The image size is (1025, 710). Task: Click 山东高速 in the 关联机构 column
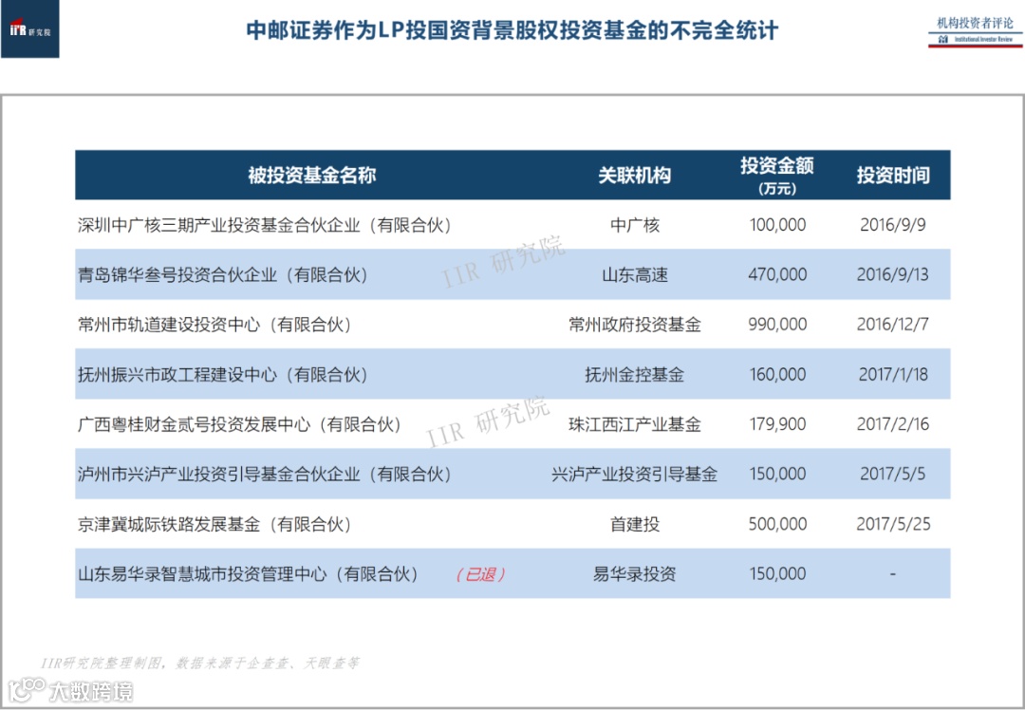coord(635,274)
